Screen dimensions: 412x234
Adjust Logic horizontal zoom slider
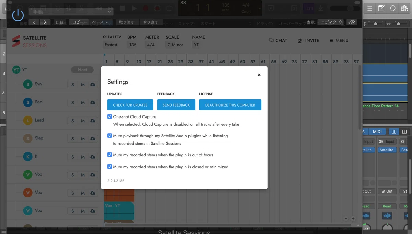399,24
